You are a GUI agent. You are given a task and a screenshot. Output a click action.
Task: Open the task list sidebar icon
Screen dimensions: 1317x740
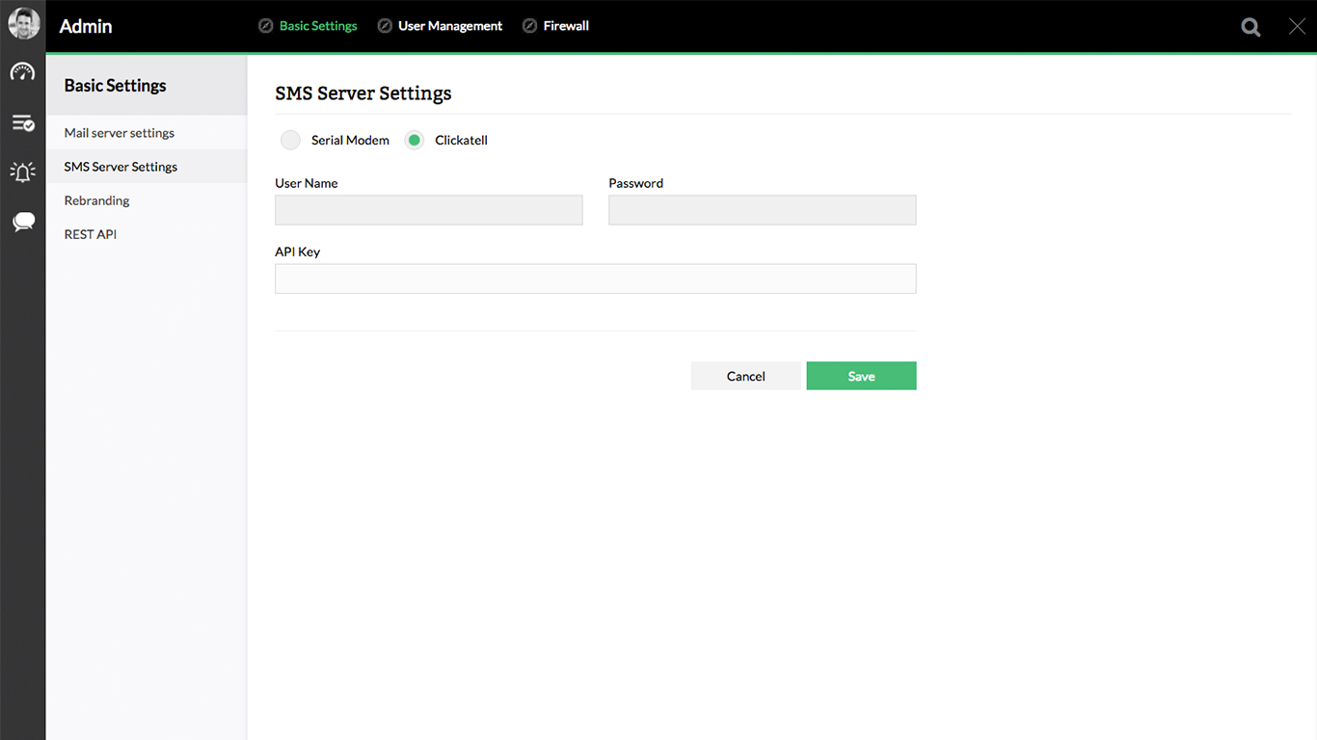[22, 122]
